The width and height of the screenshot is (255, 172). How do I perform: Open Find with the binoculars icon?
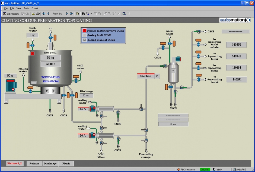[x=83, y=14]
